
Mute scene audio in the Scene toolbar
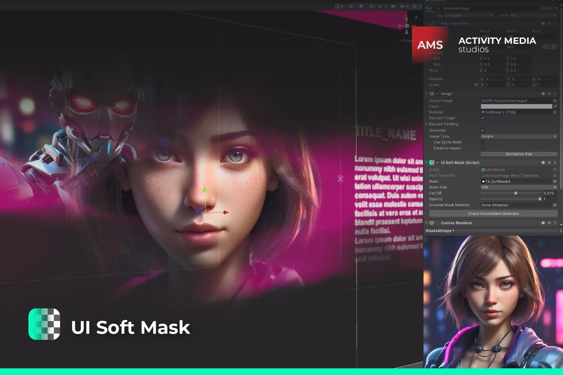371,6
